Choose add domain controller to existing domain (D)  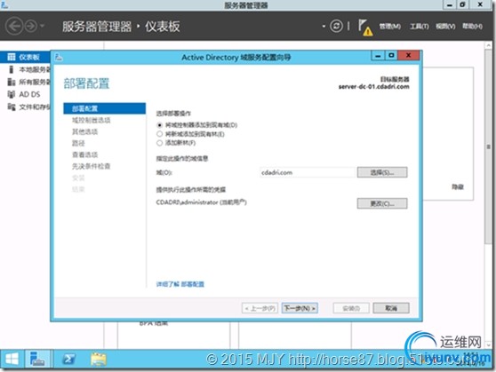[x=159, y=125]
